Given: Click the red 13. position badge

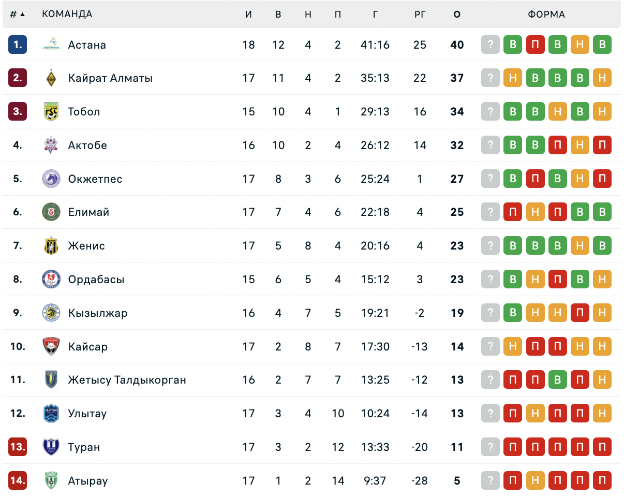Looking at the screenshot, I should pyautogui.click(x=18, y=447).
